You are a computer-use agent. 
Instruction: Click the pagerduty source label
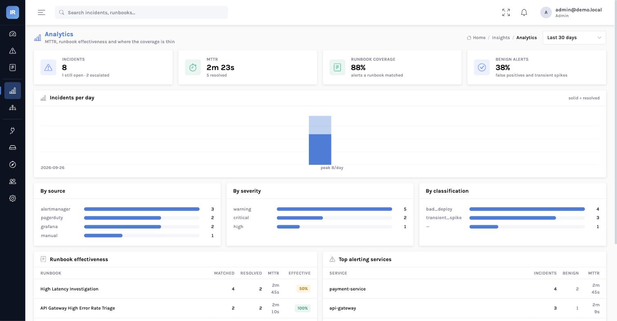52,218
